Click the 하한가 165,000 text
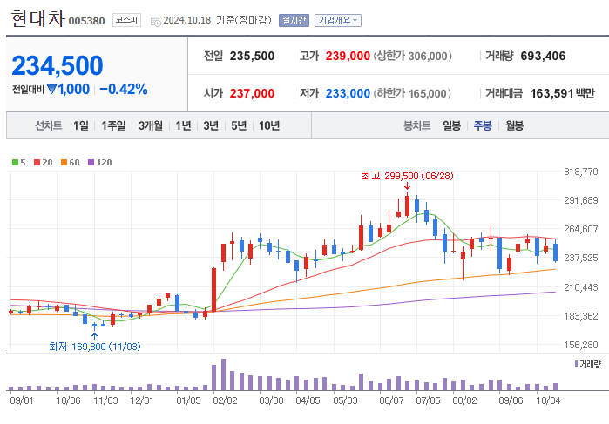This screenshot has height=424, width=609. click(412, 93)
